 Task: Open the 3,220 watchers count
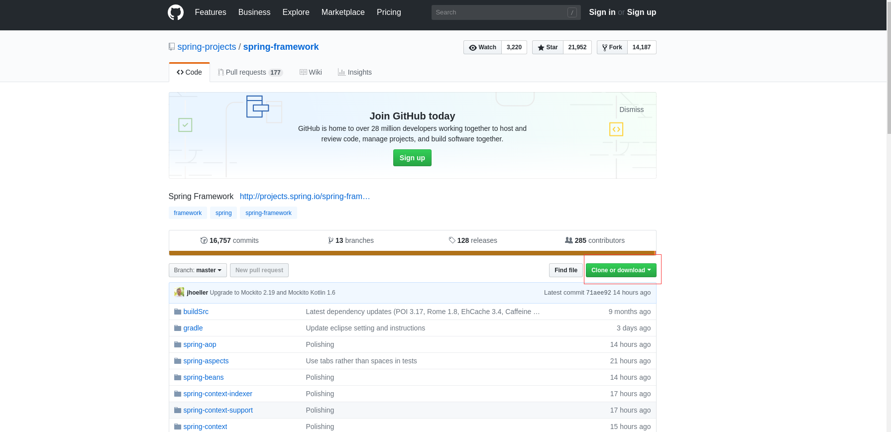(x=514, y=47)
